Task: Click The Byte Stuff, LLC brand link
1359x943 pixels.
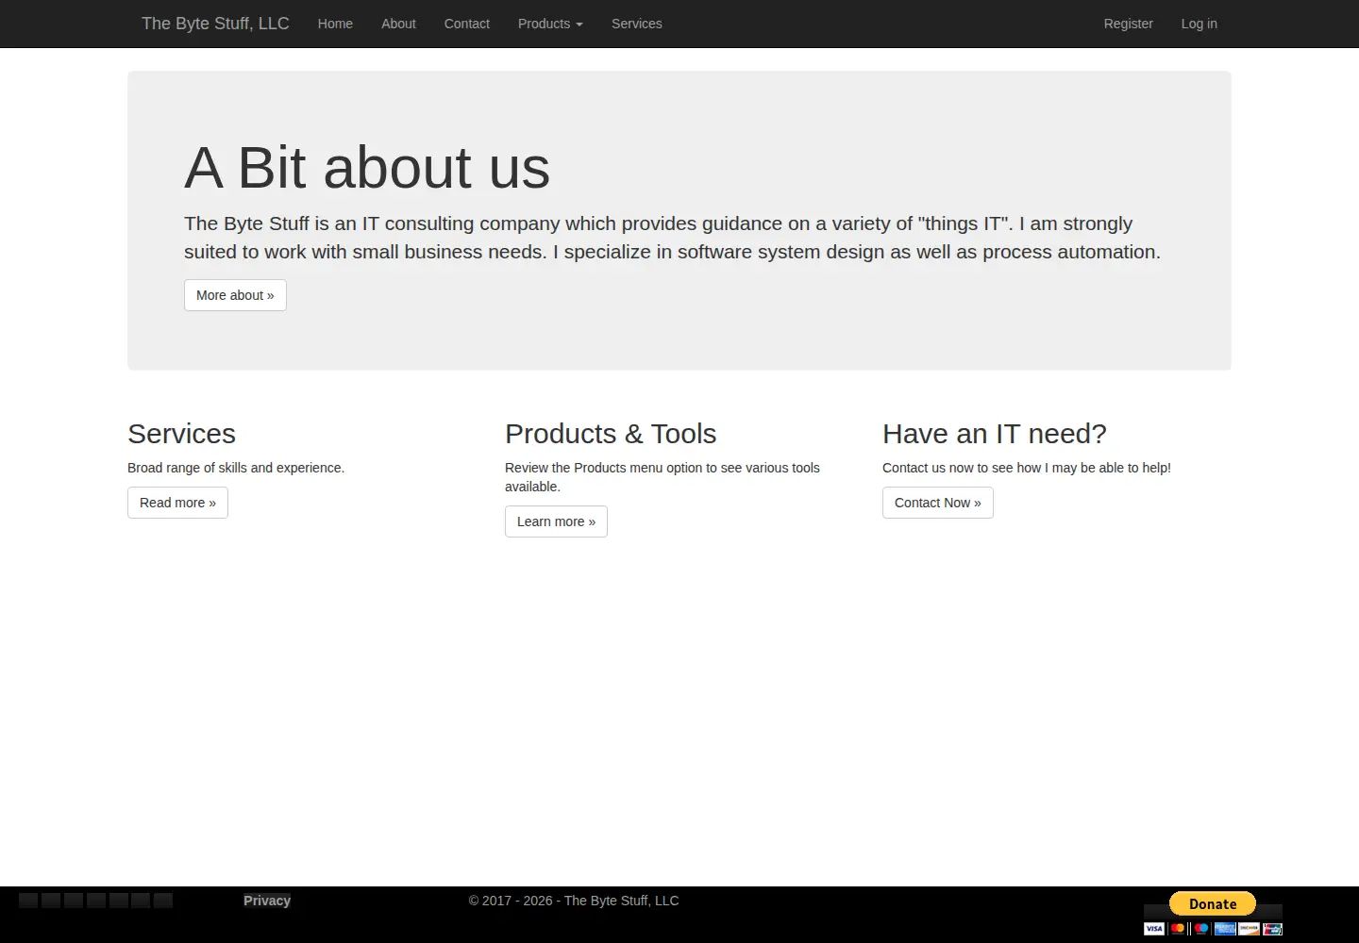Action: pyautogui.click(x=215, y=24)
